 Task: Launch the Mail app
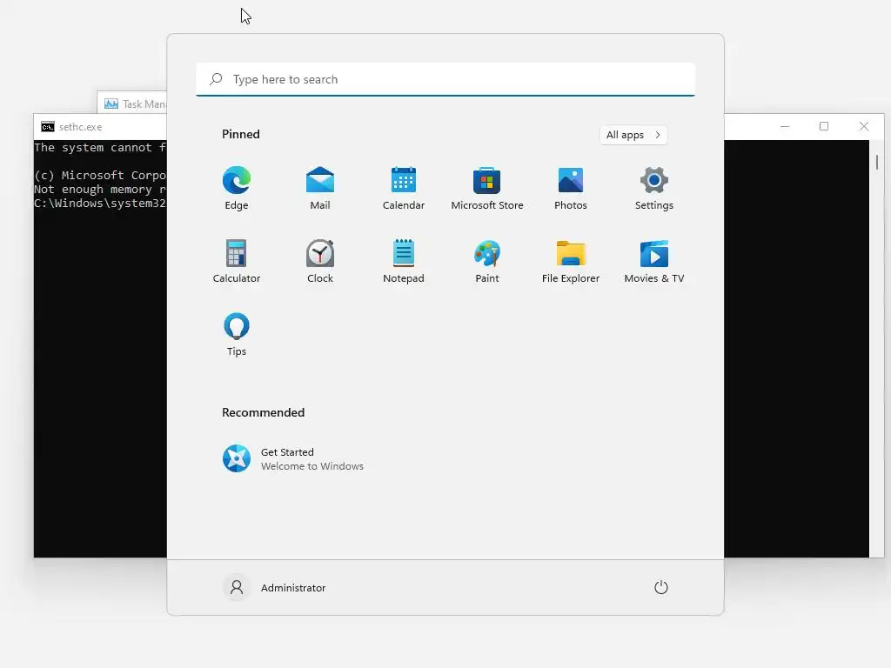tap(320, 188)
